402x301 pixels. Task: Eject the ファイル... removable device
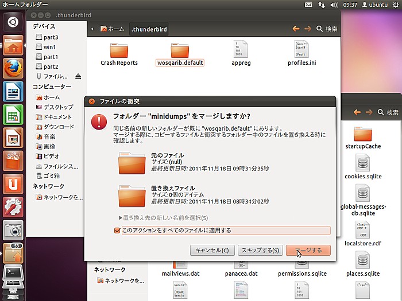coord(78,76)
